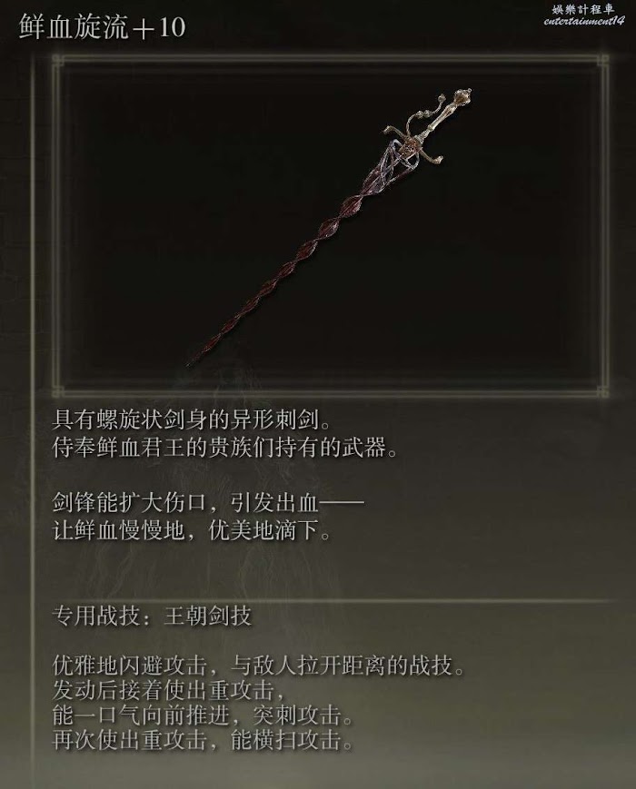Click the bottom-left ornate frame corner

[x=58, y=391]
